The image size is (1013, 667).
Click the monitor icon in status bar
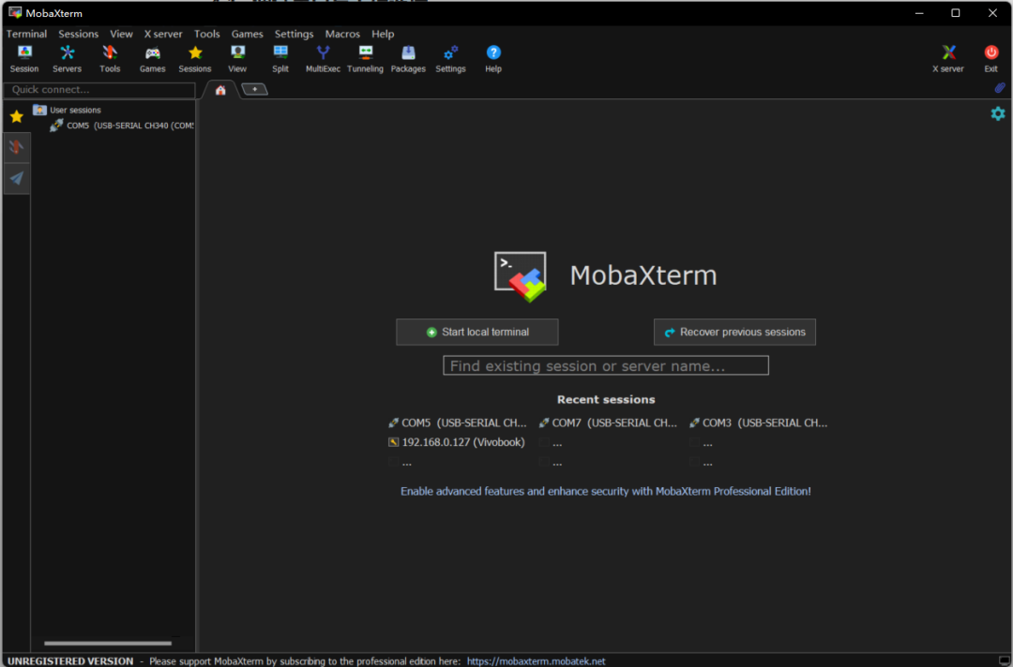pyautogui.click(x=1004, y=660)
